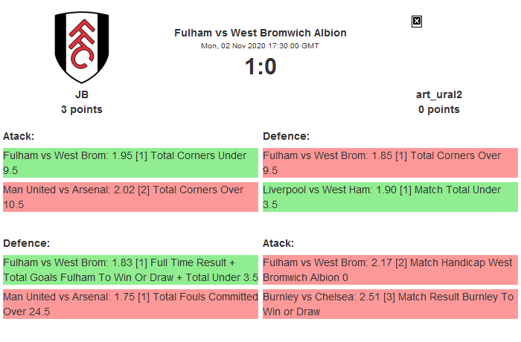Click the Fulham FC crest logo

click(82, 48)
